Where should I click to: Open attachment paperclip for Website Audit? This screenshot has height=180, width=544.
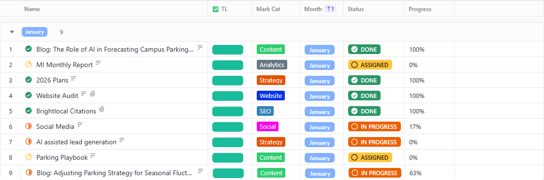(x=92, y=94)
